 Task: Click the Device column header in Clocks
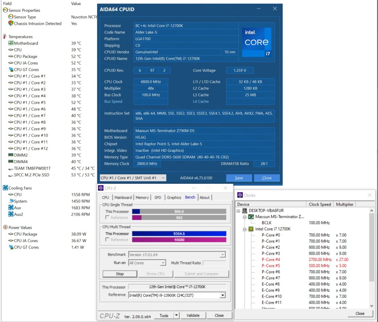pos(271,204)
